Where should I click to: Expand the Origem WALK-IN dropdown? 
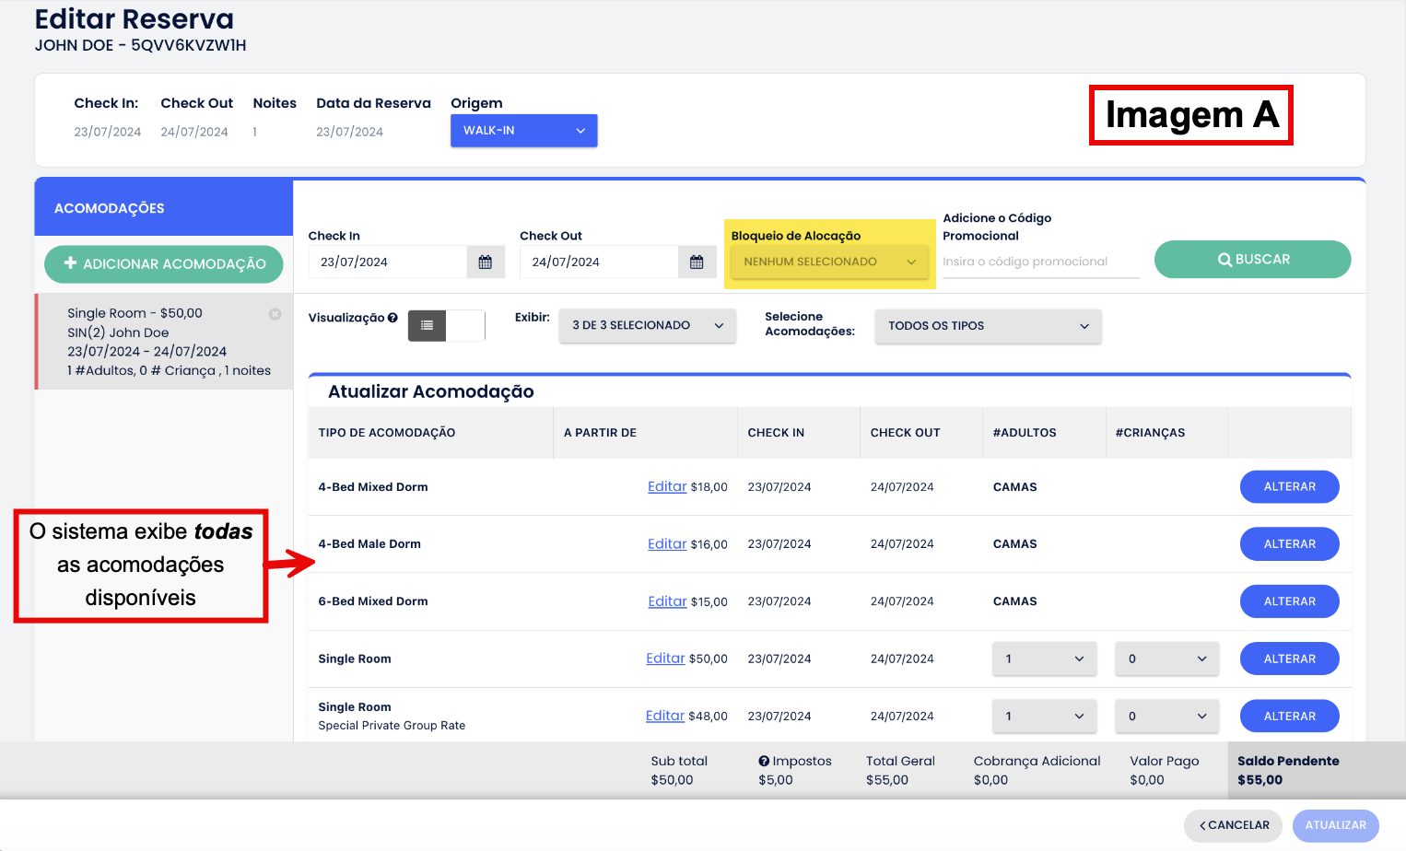pyautogui.click(x=523, y=131)
